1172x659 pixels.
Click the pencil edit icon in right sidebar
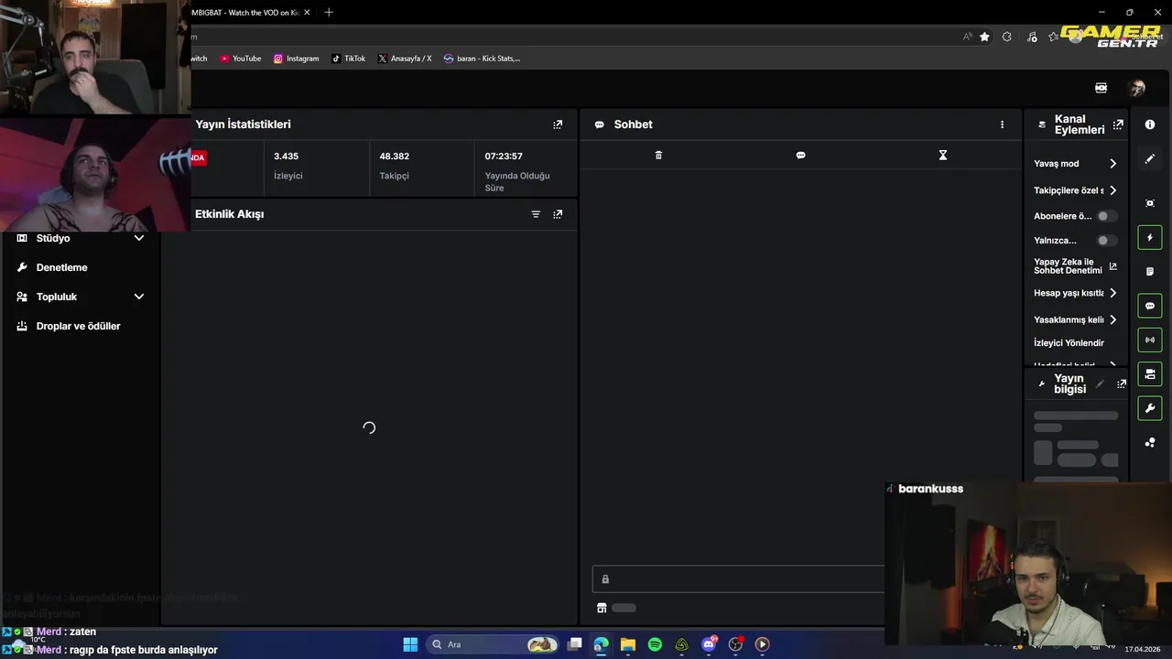point(1150,159)
